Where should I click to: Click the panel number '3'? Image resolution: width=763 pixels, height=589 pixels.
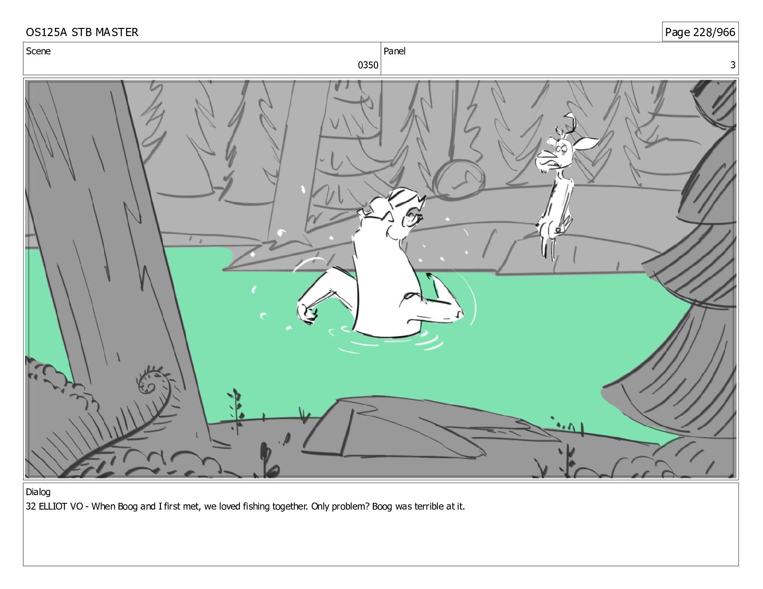[x=733, y=65]
